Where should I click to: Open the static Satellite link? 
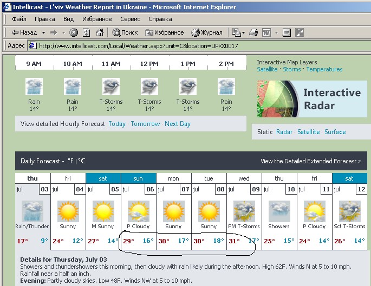pyautogui.click(x=309, y=132)
